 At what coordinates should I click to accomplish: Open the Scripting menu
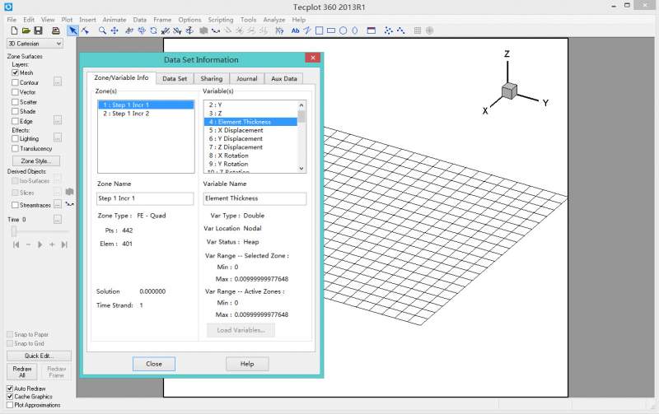pos(220,19)
